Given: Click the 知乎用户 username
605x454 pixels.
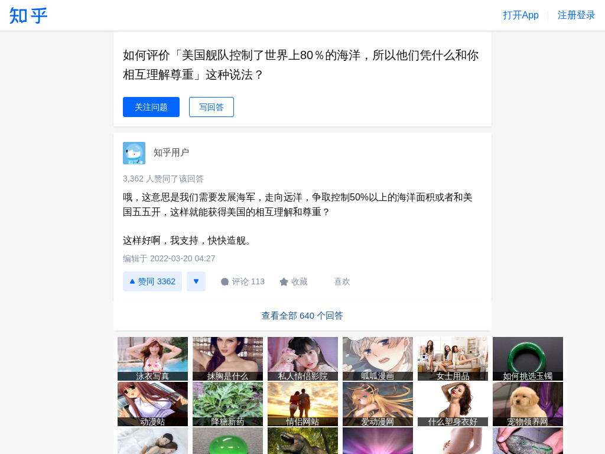Looking at the screenshot, I should click(x=171, y=153).
